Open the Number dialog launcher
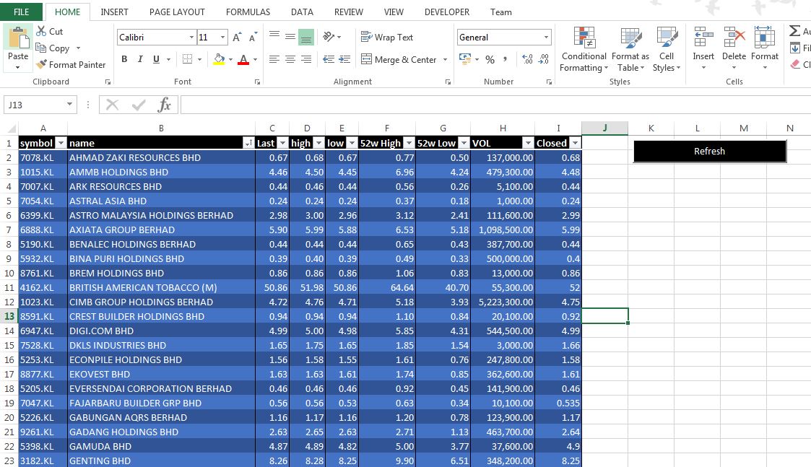Image resolution: width=811 pixels, height=467 pixels. click(549, 82)
